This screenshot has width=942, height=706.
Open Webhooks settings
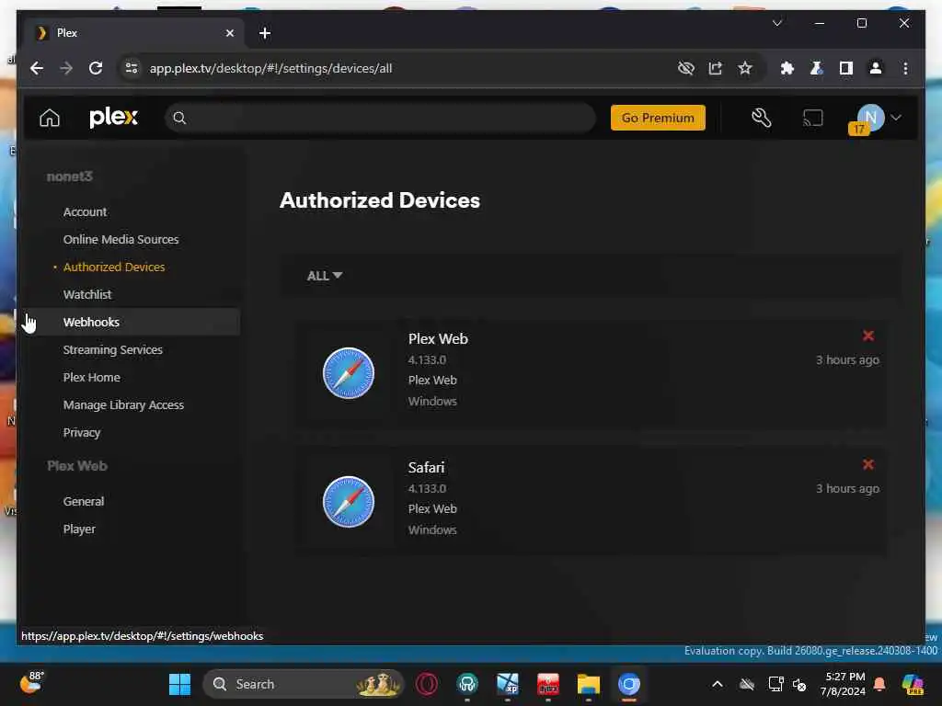pos(91,323)
